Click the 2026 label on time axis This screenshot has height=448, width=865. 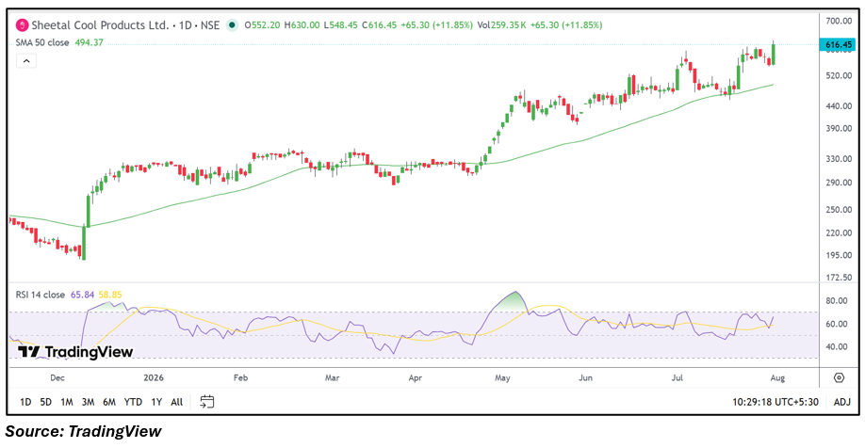[154, 377]
